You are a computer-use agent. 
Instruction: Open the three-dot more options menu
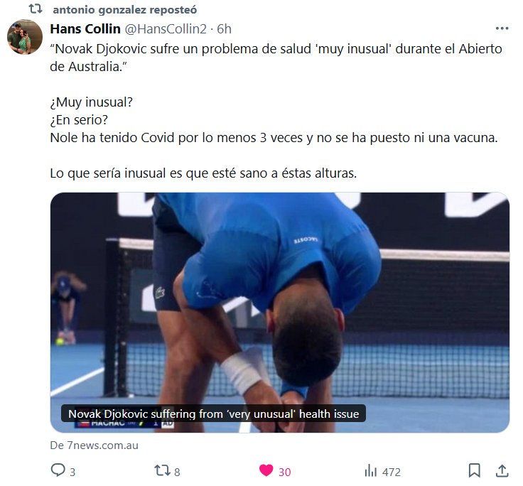(x=502, y=28)
